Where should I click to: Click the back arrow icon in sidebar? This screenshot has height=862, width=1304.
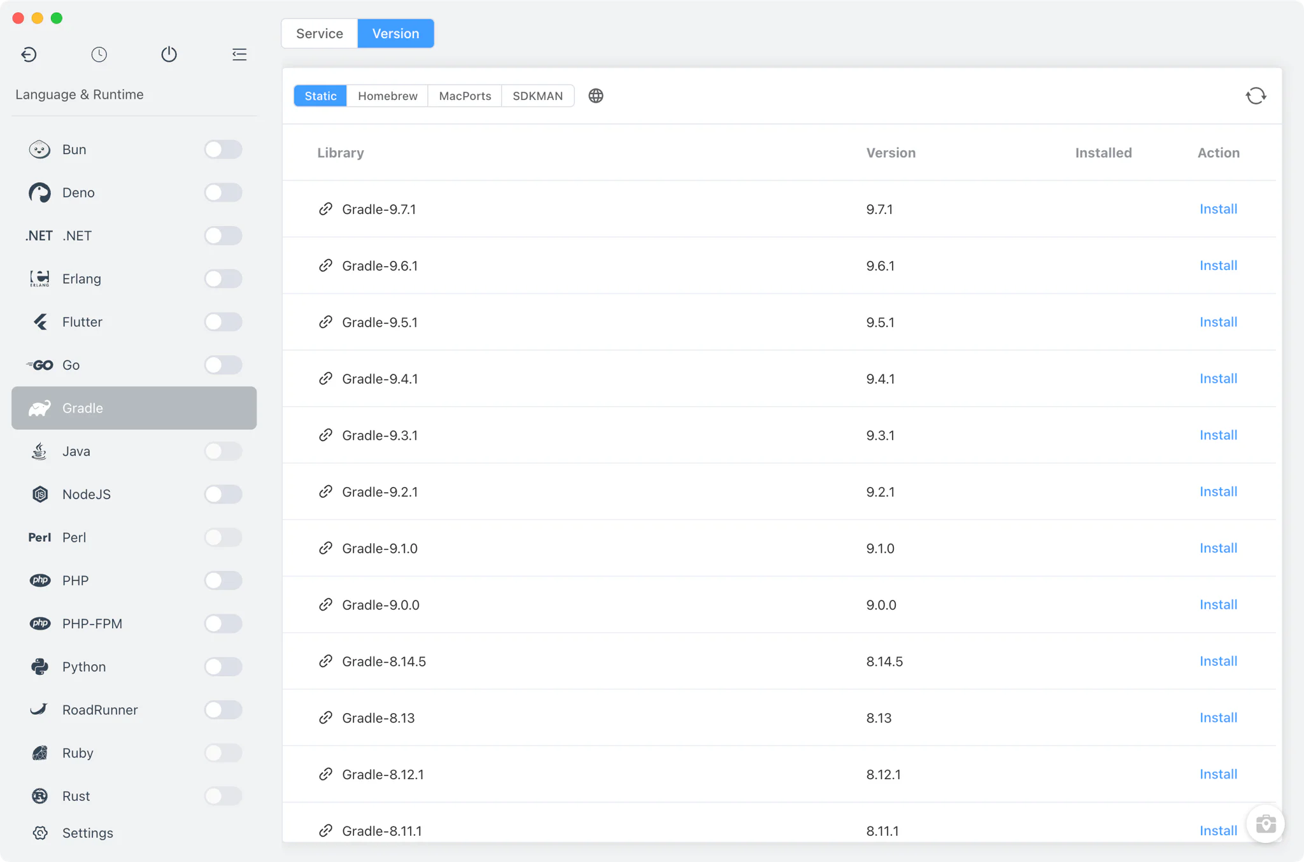(29, 55)
